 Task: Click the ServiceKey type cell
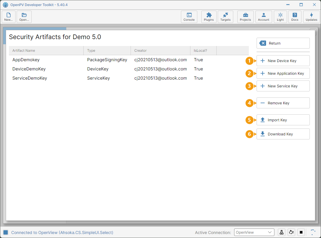click(98, 78)
